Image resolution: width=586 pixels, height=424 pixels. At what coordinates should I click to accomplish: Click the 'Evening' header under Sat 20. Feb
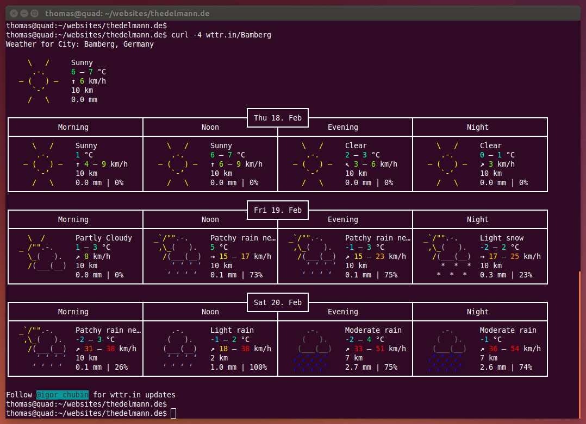point(343,312)
